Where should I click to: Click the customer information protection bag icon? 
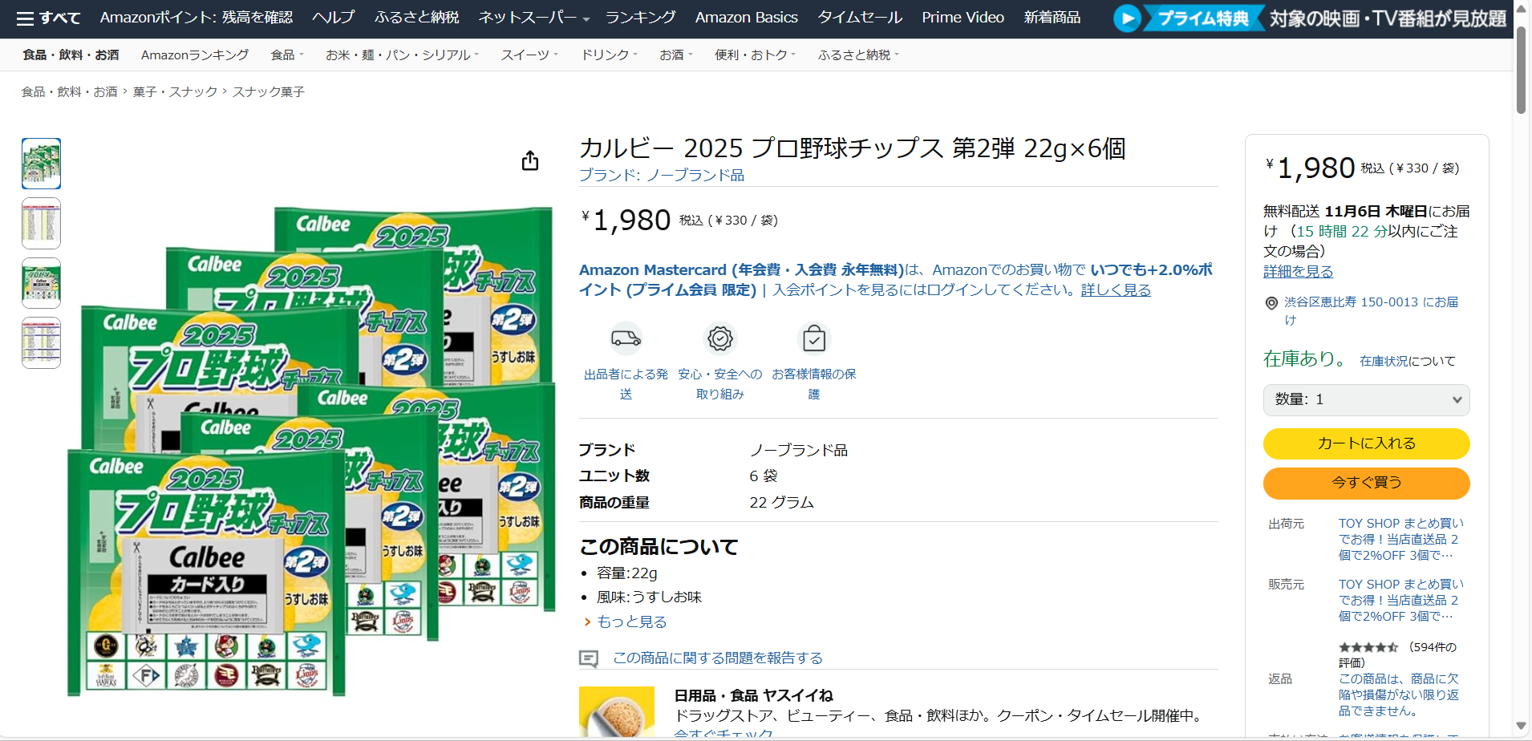click(x=813, y=338)
